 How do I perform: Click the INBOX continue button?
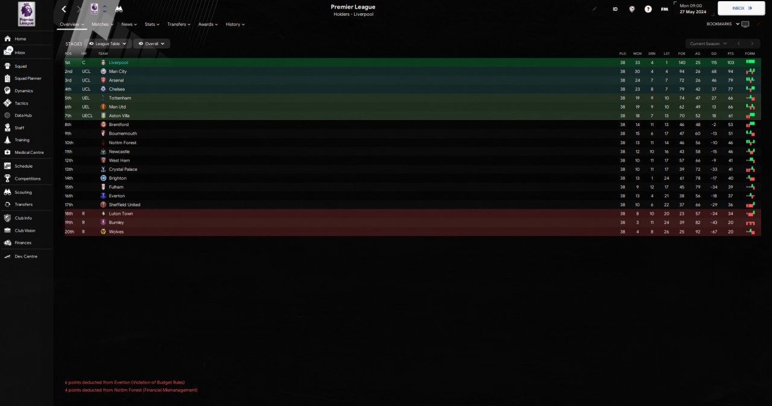[741, 8]
